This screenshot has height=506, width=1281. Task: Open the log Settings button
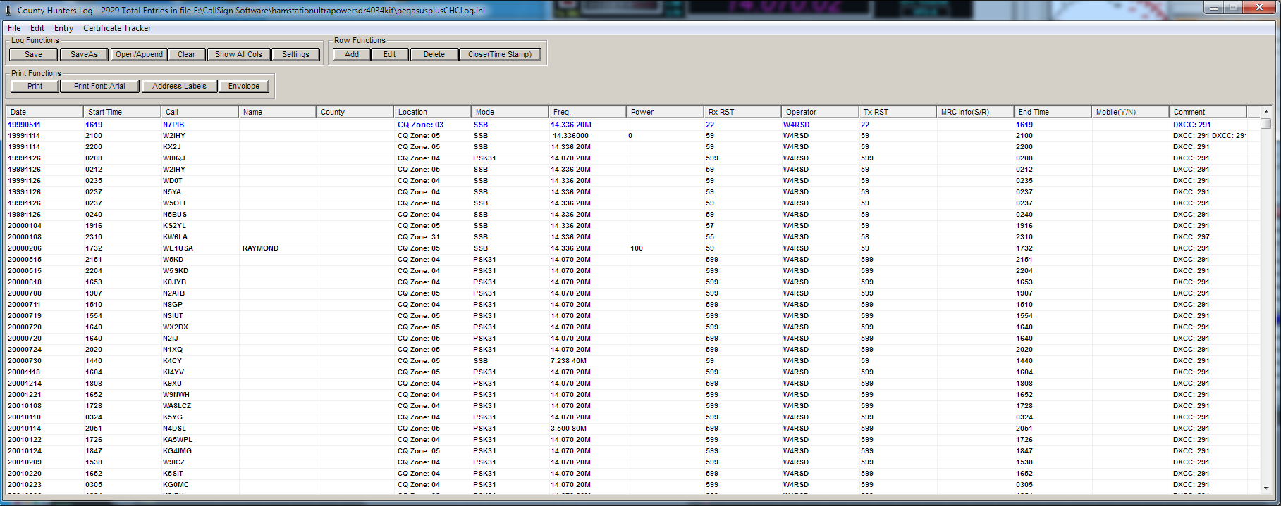point(295,54)
